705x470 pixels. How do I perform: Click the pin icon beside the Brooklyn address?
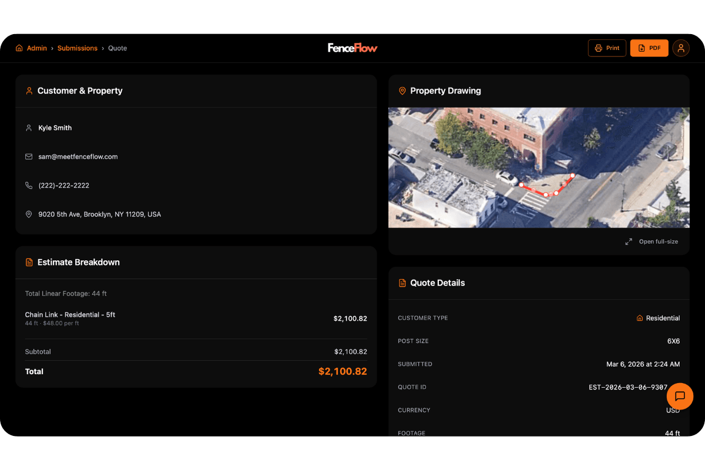pos(29,214)
